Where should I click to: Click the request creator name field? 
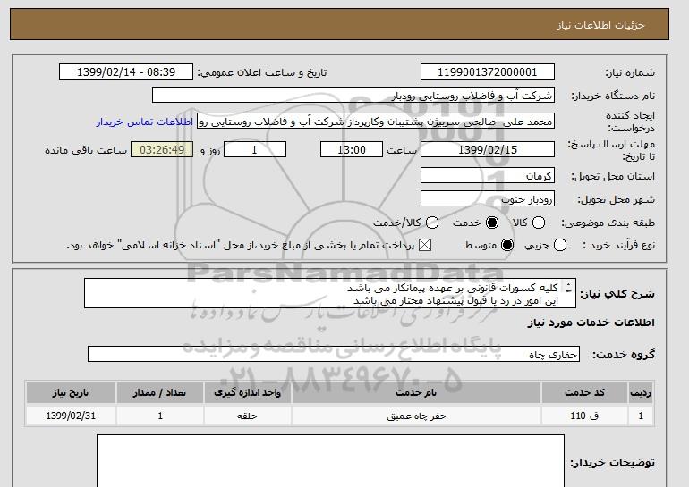[376, 122]
